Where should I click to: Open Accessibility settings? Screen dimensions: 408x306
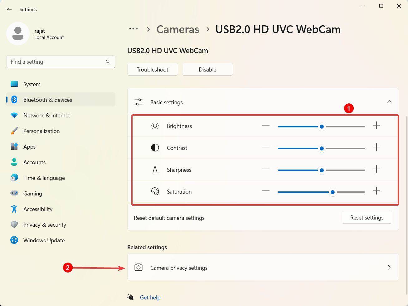[x=61, y=209]
